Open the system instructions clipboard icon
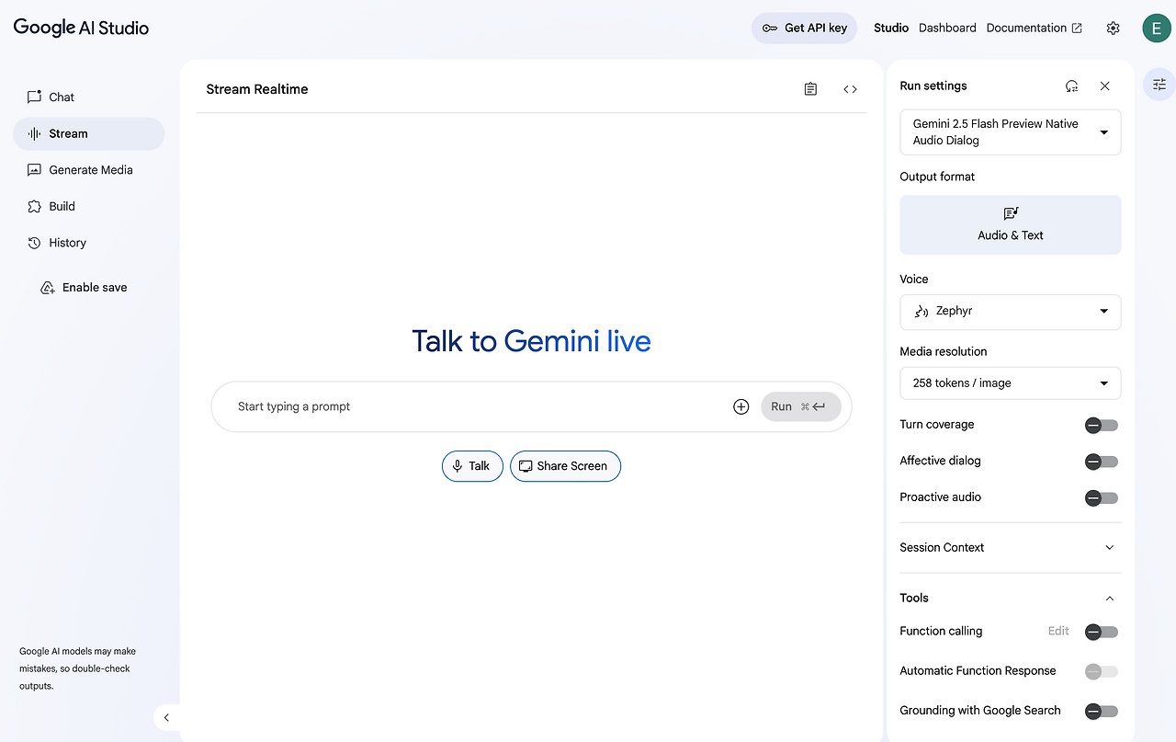This screenshot has width=1176, height=742. coord(810,89)
